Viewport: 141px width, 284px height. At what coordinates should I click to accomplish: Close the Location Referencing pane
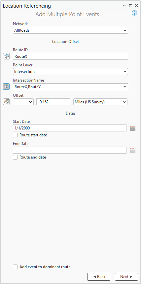(136, 6)
